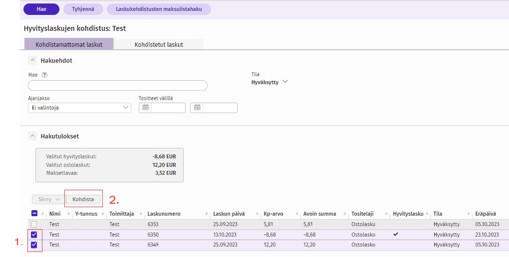Viewport: 509px width, 257px height.
Task: Sort by Laskun päivä column sort arrows
Action: [257, 214]
